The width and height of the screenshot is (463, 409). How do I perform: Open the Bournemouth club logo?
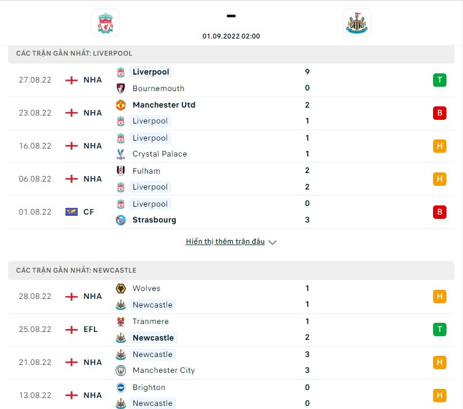click(120, 88)
